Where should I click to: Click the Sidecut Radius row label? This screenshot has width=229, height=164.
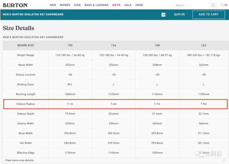pos(26,104)
